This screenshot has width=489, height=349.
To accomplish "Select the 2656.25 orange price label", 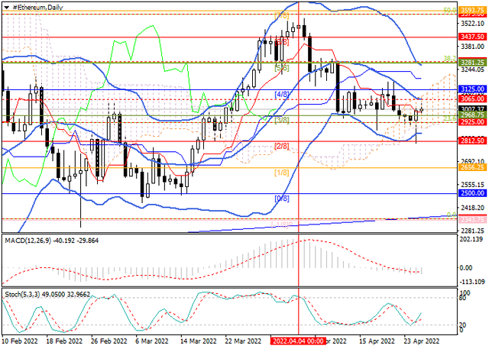I will pos(472,168).
